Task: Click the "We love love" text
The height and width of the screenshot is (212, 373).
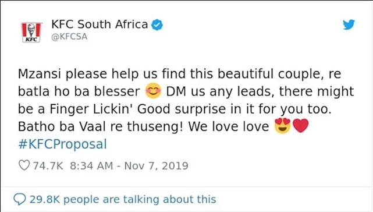Action: tap(229, 126)
